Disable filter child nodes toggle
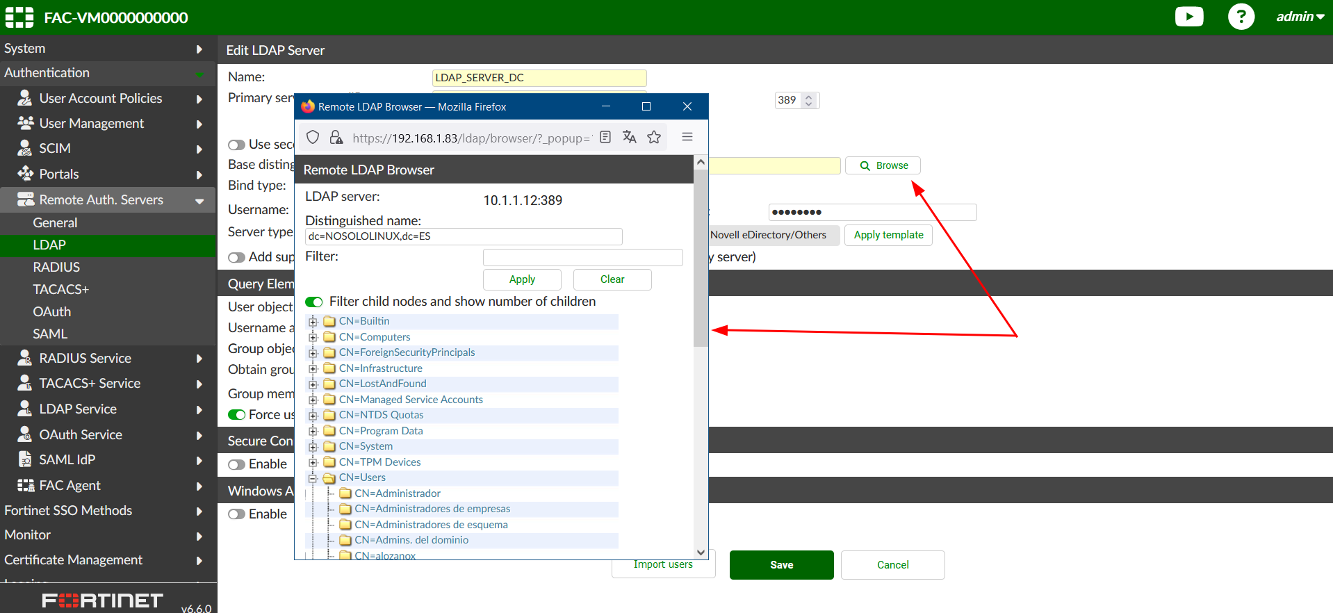 (314, 302)
